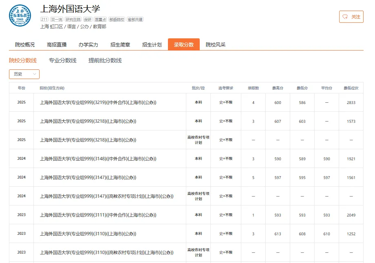Select 2023 row with code (3111) 中外合作
375x263 pixels.
click(x=186, y=215)
